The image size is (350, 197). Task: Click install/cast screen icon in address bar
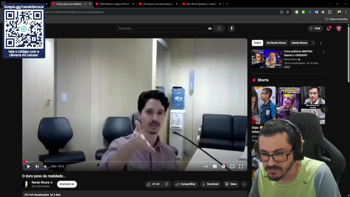(282, 12)
